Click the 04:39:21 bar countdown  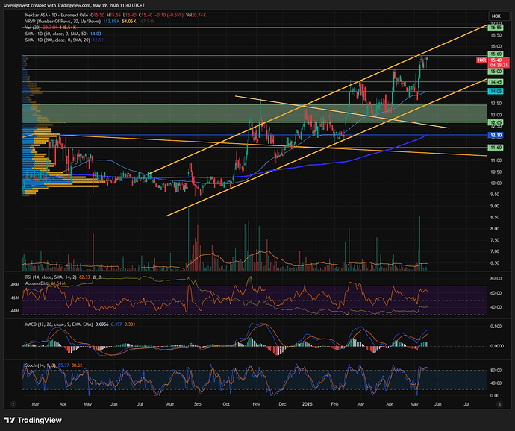(x=499, y=66)
